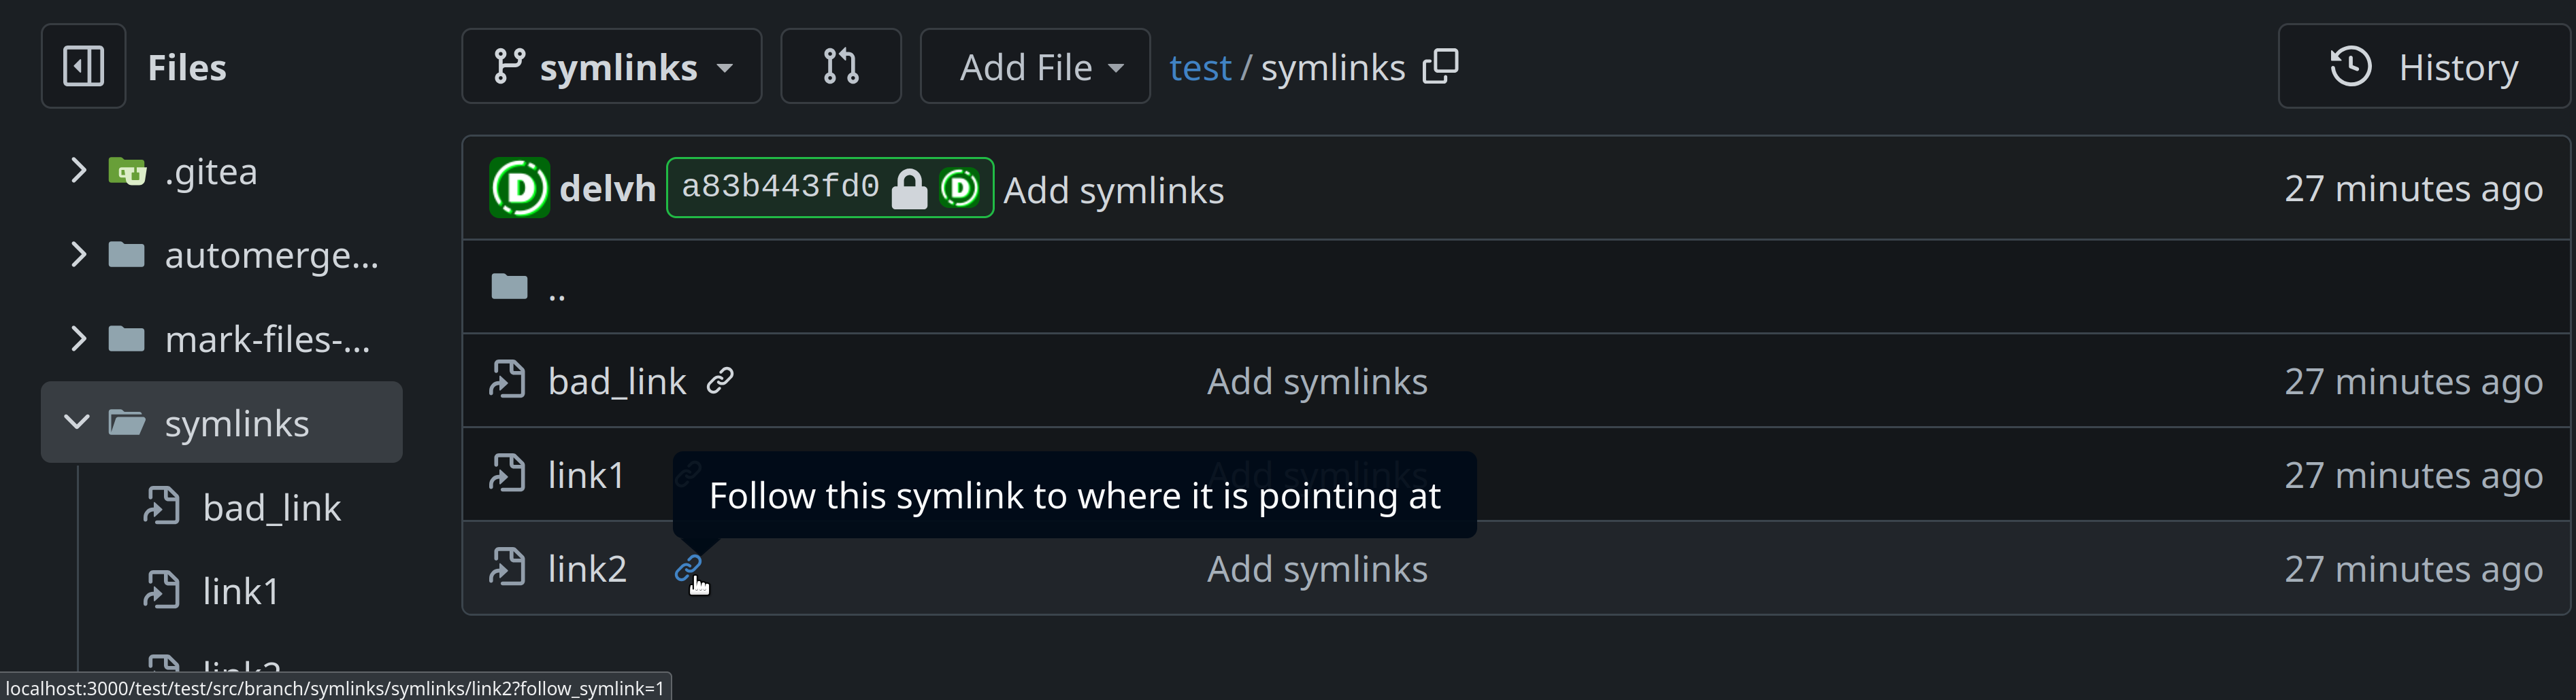This screenshot has height=700, width=2576.
Task: Open the symlinks branch selector
Action: (x=611, y=66)
